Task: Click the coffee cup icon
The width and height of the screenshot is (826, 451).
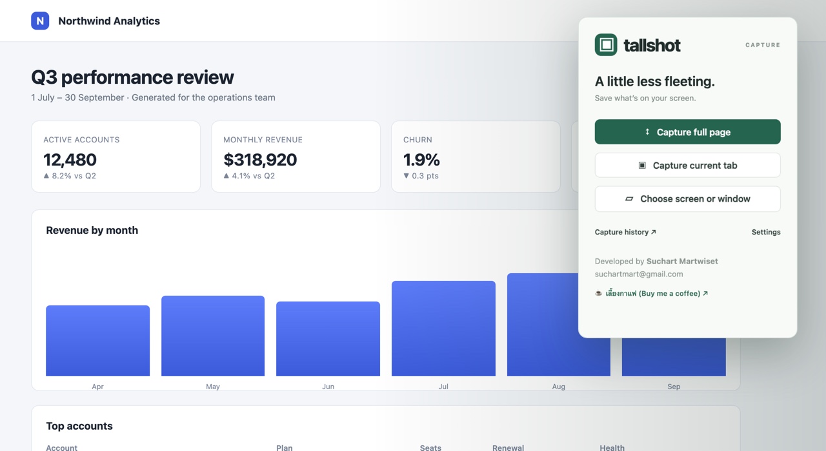Action: (x=599, y=293)
